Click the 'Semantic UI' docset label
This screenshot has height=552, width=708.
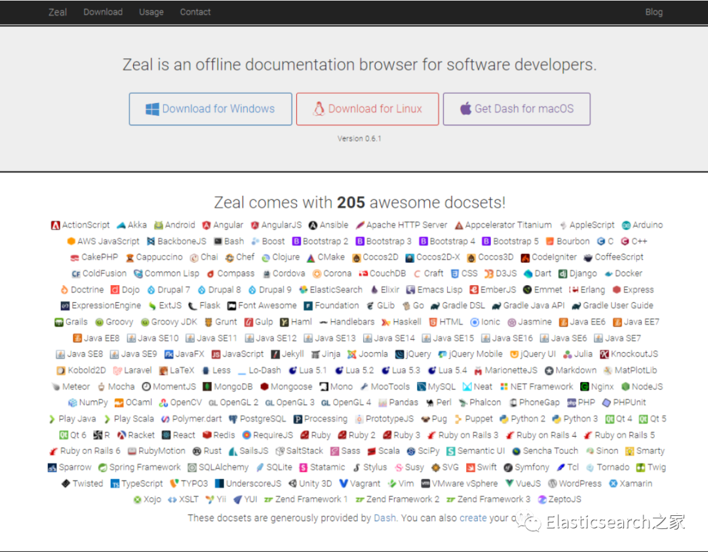(481, 451)
